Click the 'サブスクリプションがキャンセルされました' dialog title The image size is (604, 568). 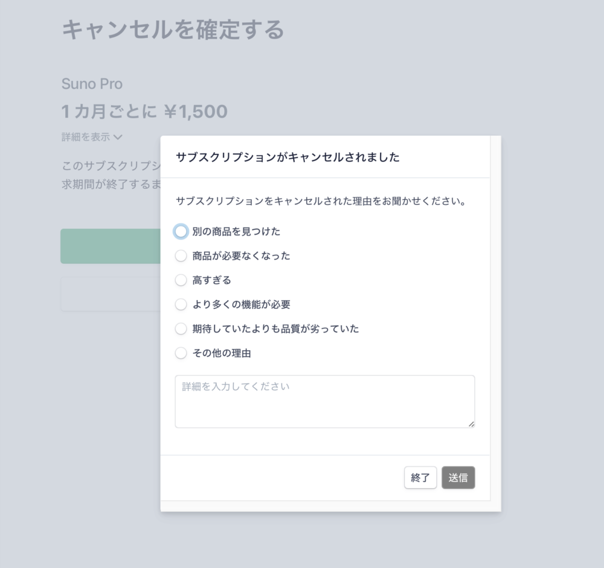point(288,158)
